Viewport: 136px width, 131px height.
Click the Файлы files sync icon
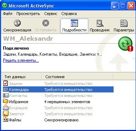click(x=6, y=120)
